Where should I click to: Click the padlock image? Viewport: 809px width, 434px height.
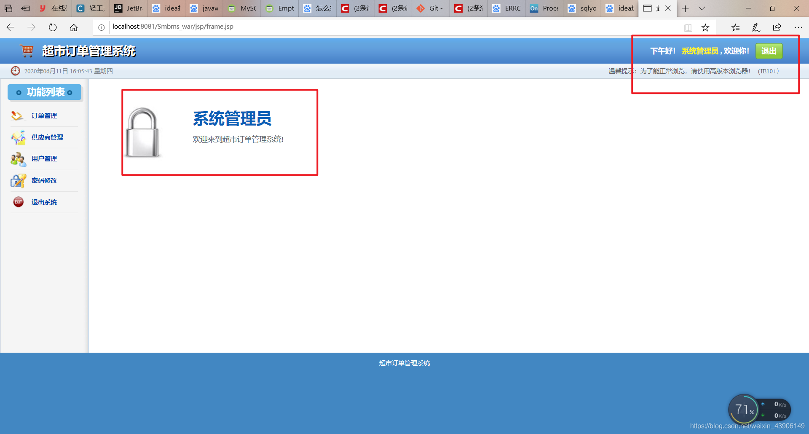coord(143,132)
